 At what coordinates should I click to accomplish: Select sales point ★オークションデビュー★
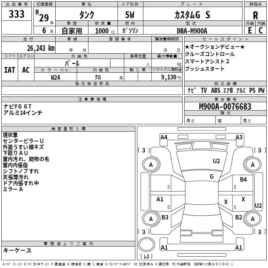[x=215, y=47]
